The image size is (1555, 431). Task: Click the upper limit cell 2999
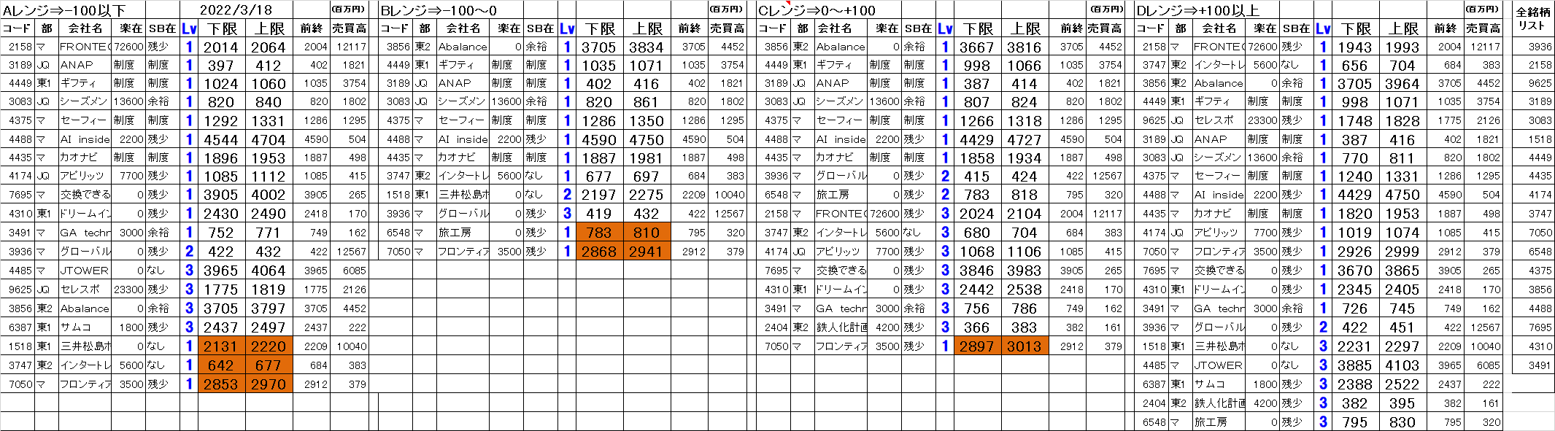(1402, 252)
